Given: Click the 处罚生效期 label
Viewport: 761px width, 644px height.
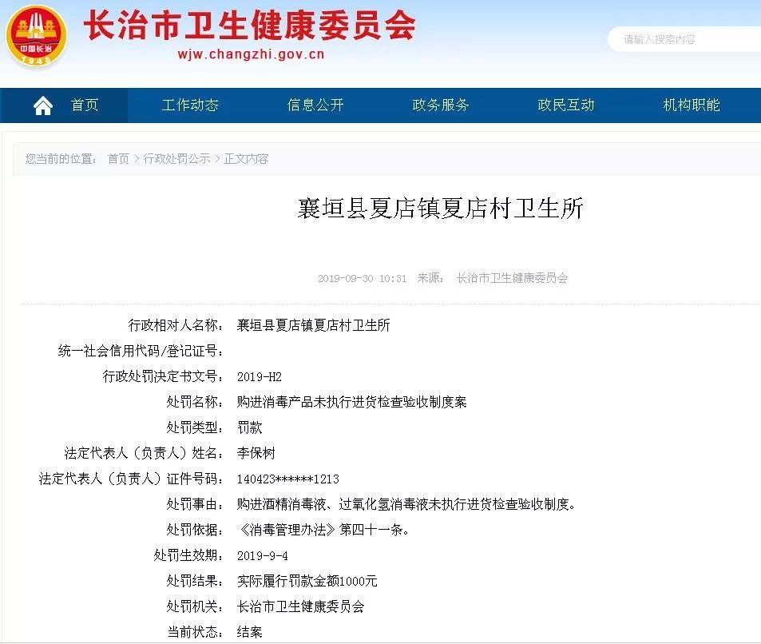Looking at the screenshot, I should click(x=188, y=555).
